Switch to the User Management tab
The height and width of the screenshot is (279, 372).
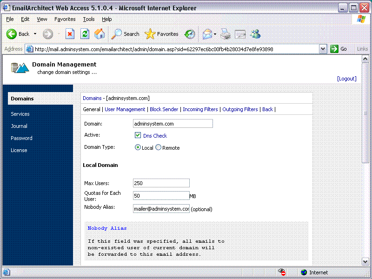click(125, 109)
